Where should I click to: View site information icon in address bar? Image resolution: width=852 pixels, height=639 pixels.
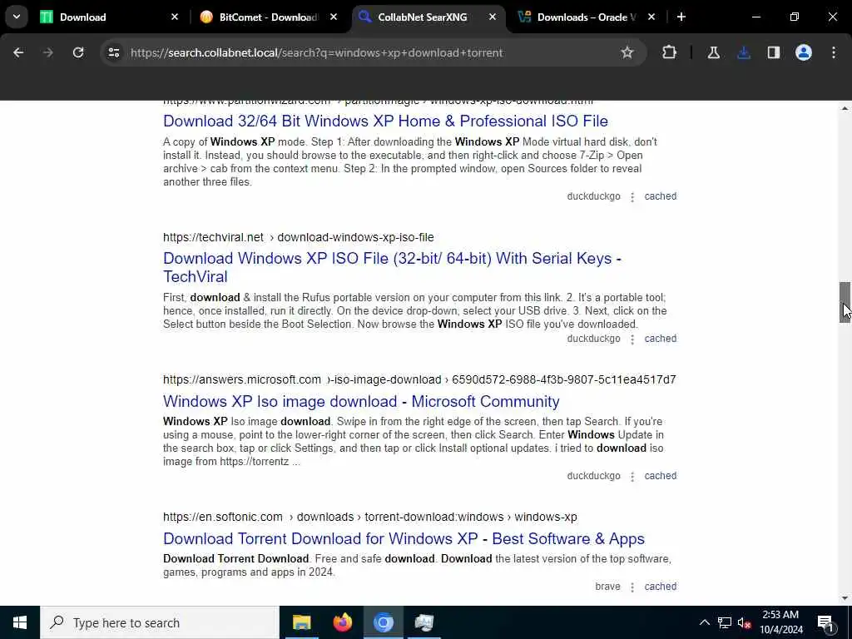point(113,52)
